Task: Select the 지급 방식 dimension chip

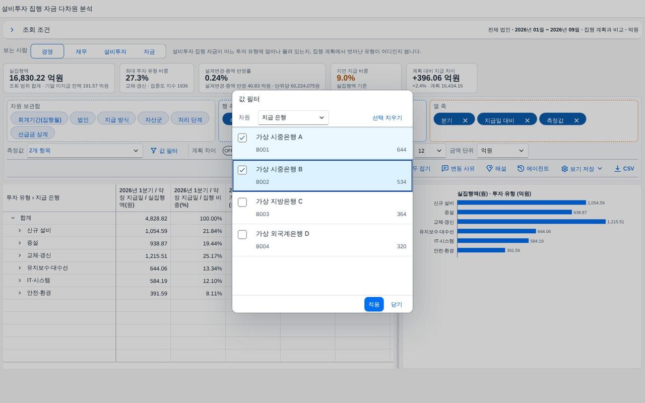Action: coord(116,119)
